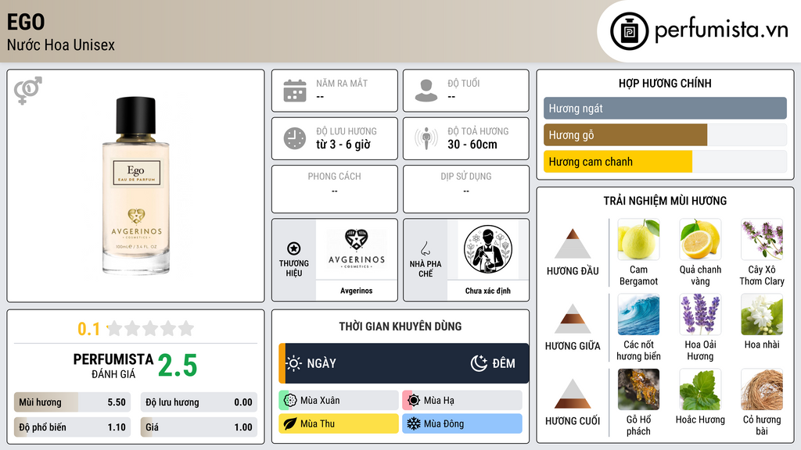801x450 pixels.
Task: Click the Cây Xô Thơm Clary image
Action: 762,239
